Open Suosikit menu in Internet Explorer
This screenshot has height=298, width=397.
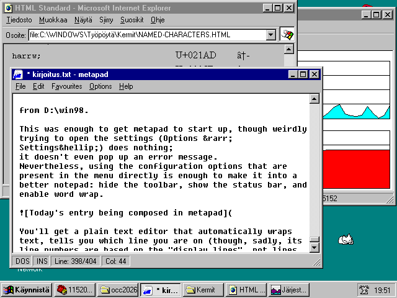(132, 20)
